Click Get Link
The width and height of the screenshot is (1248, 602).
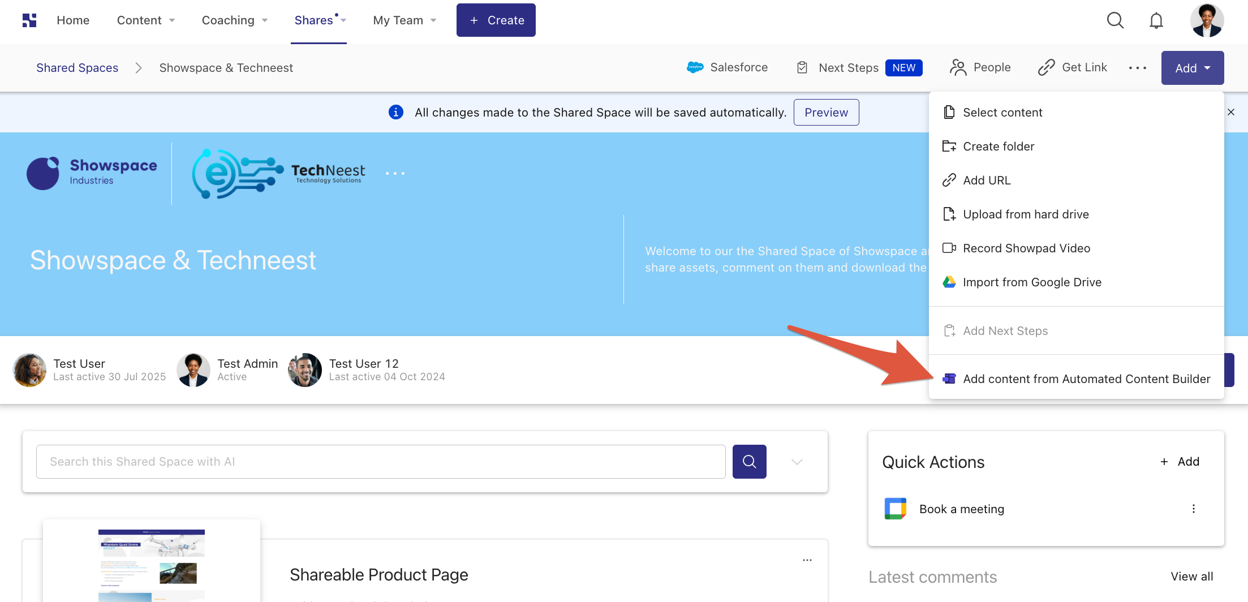[x=1073, y=68]
